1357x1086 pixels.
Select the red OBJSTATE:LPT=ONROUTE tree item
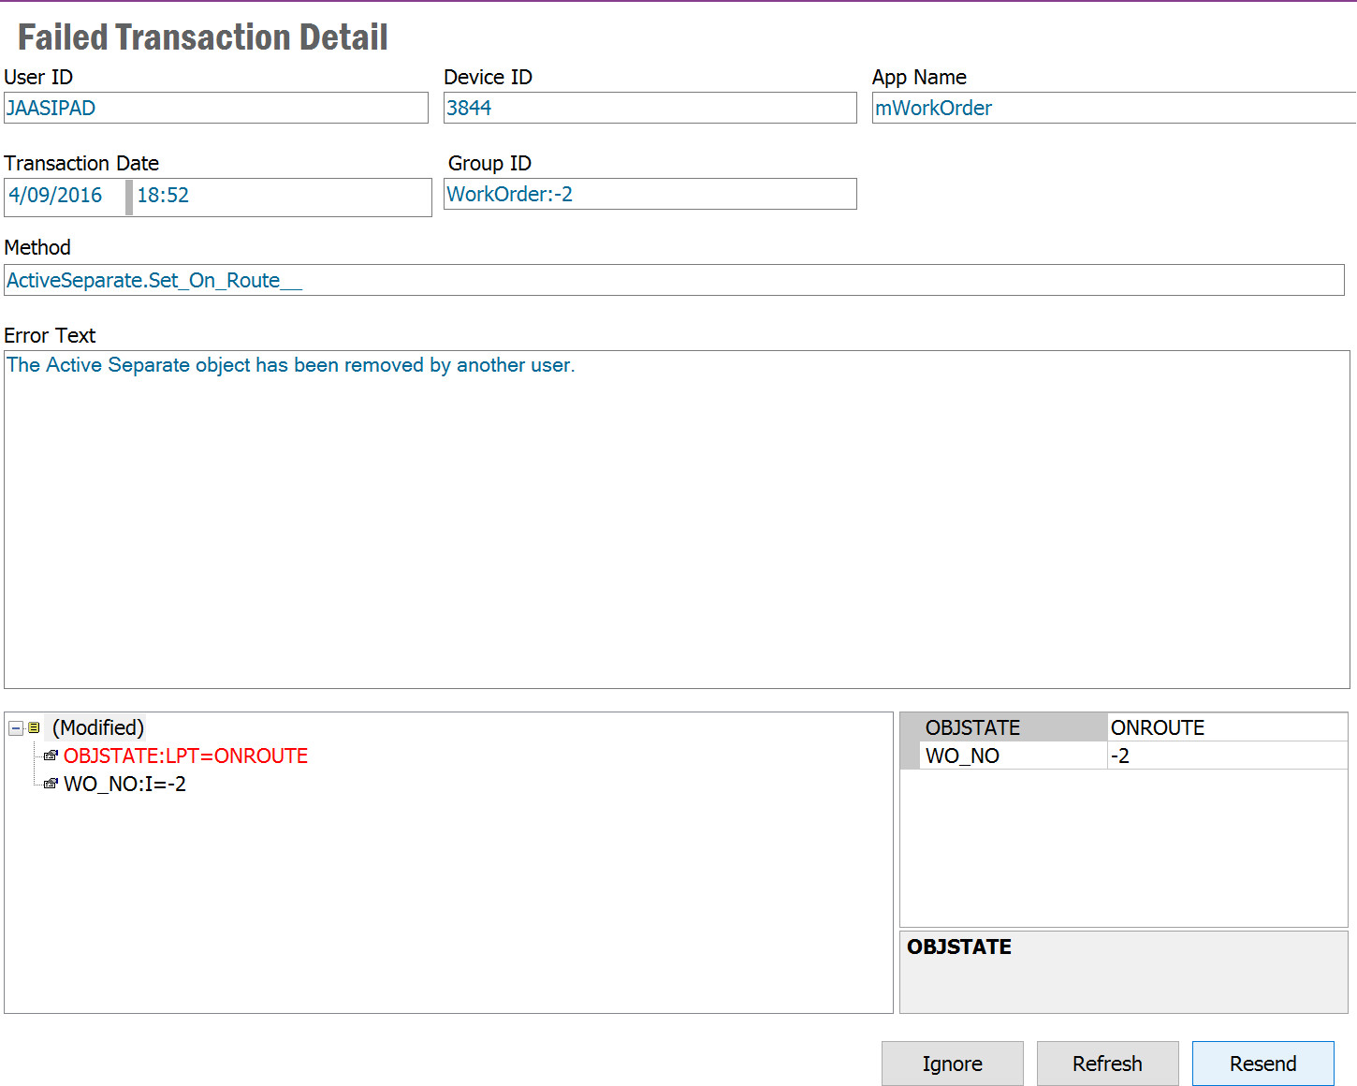185,756
